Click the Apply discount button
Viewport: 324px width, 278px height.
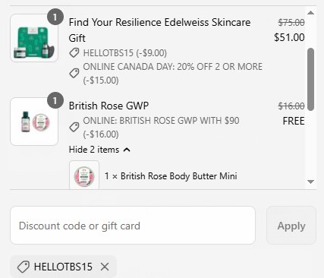tap(291, 226)
